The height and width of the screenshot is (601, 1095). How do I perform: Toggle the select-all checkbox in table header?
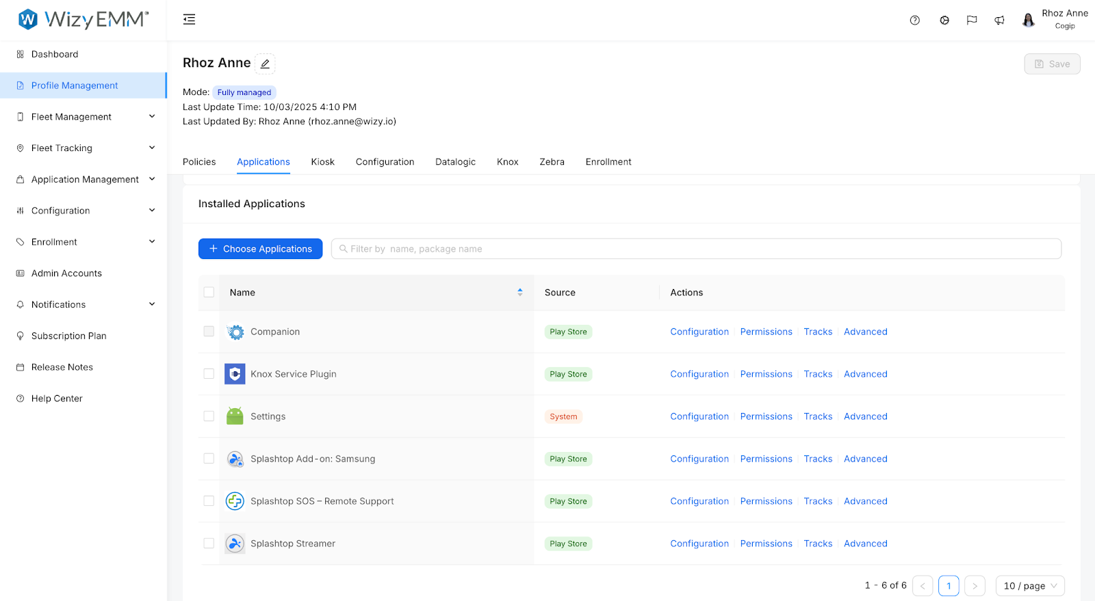(209, 292)
